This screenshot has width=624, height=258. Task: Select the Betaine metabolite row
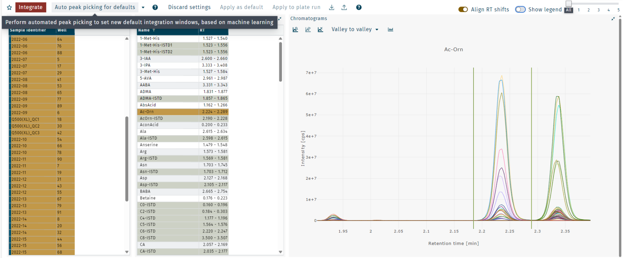(168, 198)
